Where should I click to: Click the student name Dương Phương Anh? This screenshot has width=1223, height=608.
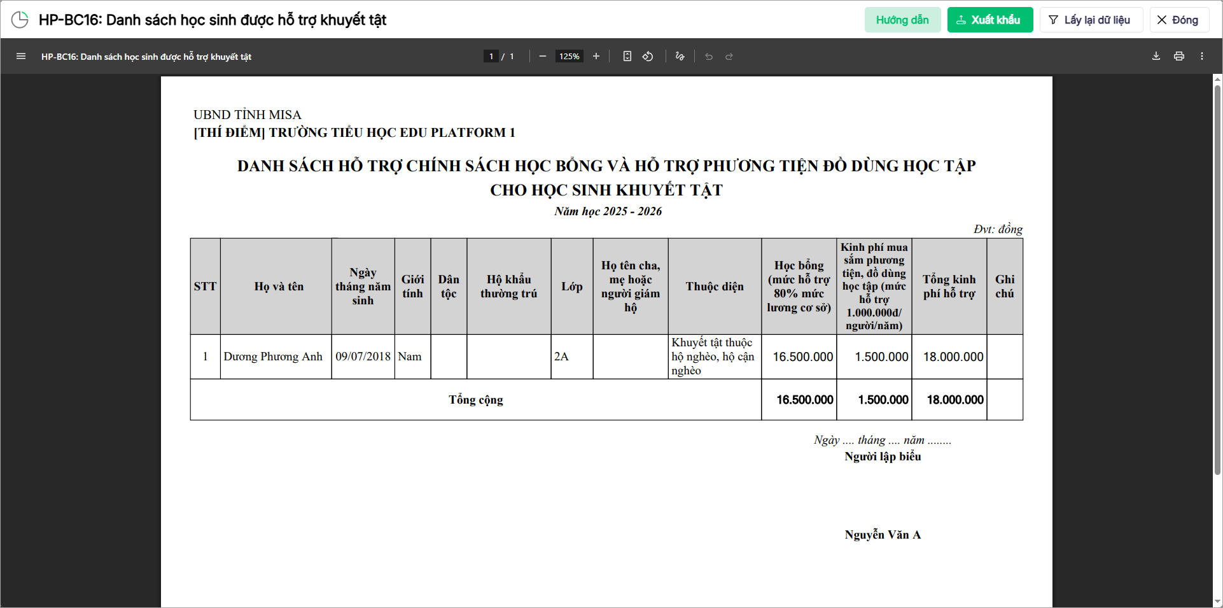click(273, 357)
